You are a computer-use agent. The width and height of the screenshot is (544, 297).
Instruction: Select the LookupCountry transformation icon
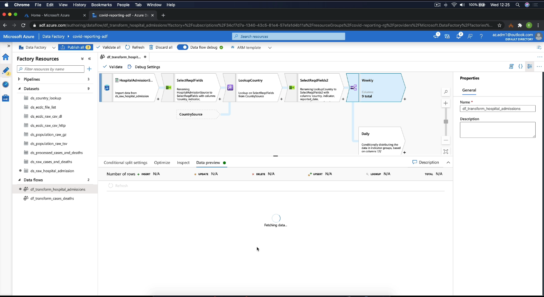tap(230, 88)
